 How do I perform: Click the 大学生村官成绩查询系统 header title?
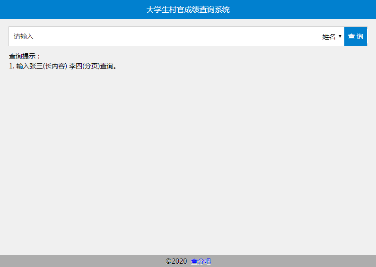pos(188,9)
